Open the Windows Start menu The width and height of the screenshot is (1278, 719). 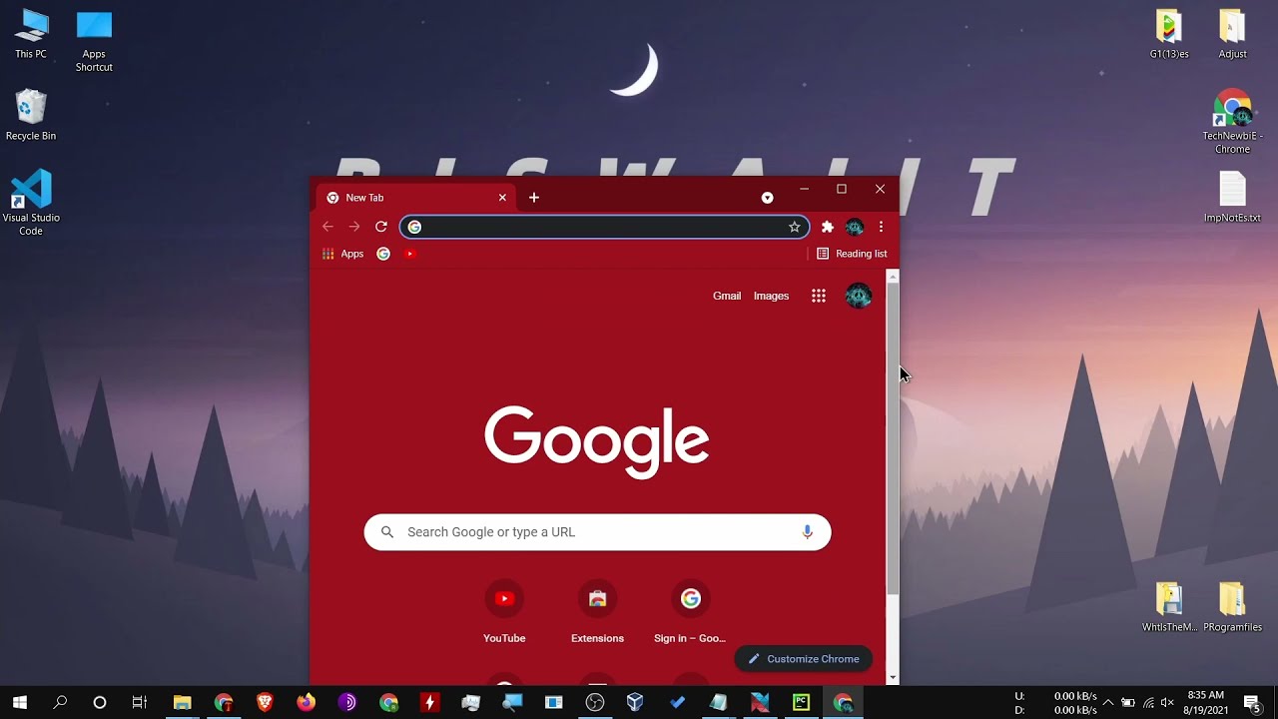tap(19, 702)
